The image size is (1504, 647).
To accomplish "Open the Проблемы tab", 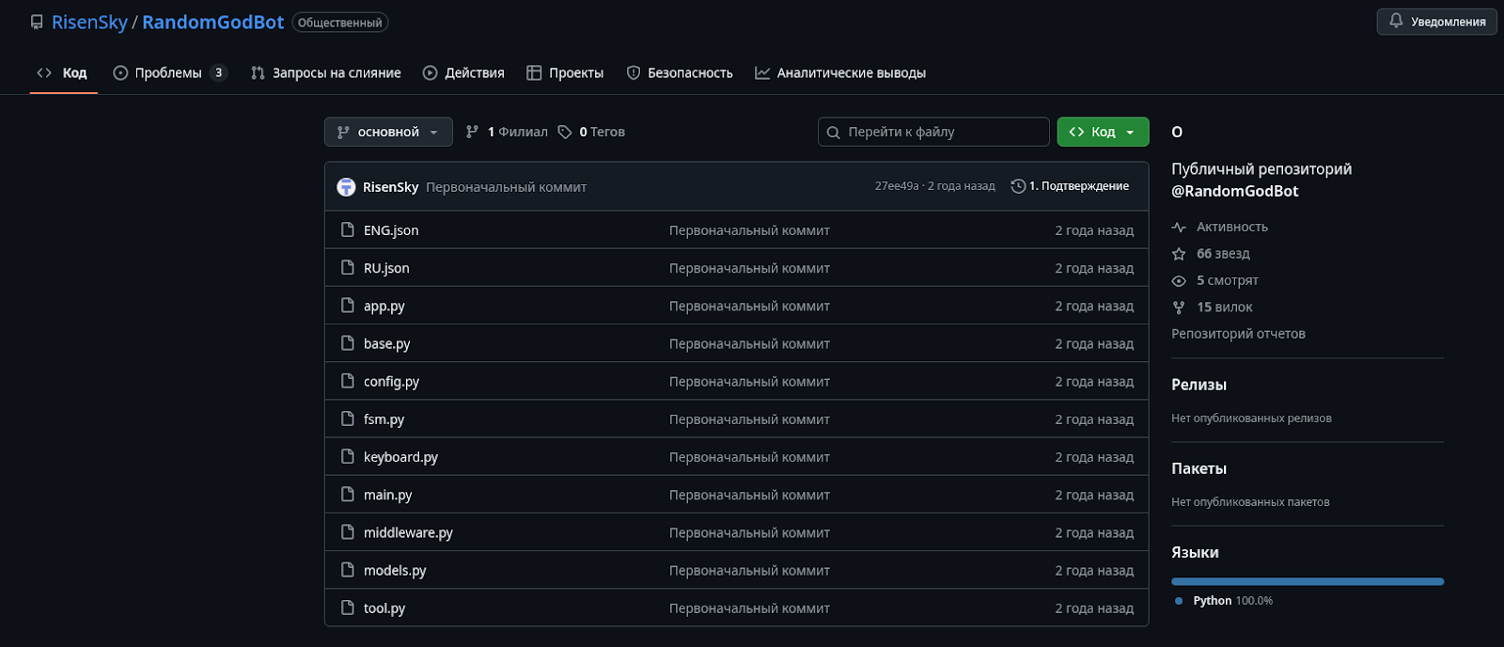I will tap(169, 72).
